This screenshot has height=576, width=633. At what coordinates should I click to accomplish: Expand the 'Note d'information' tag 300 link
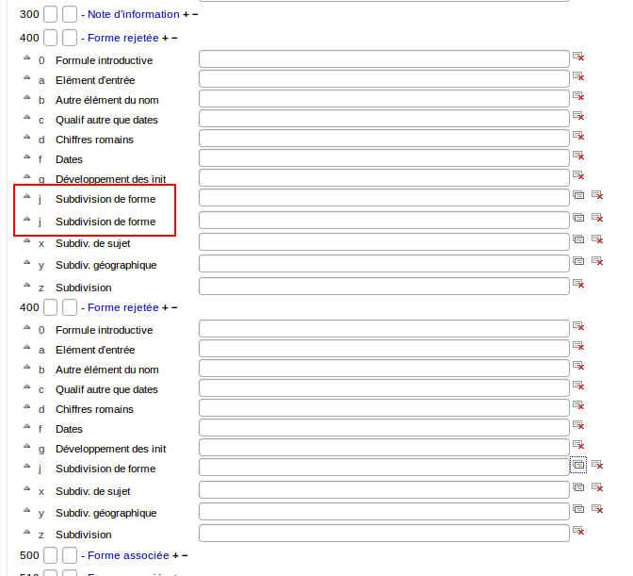tap(133, 14)
